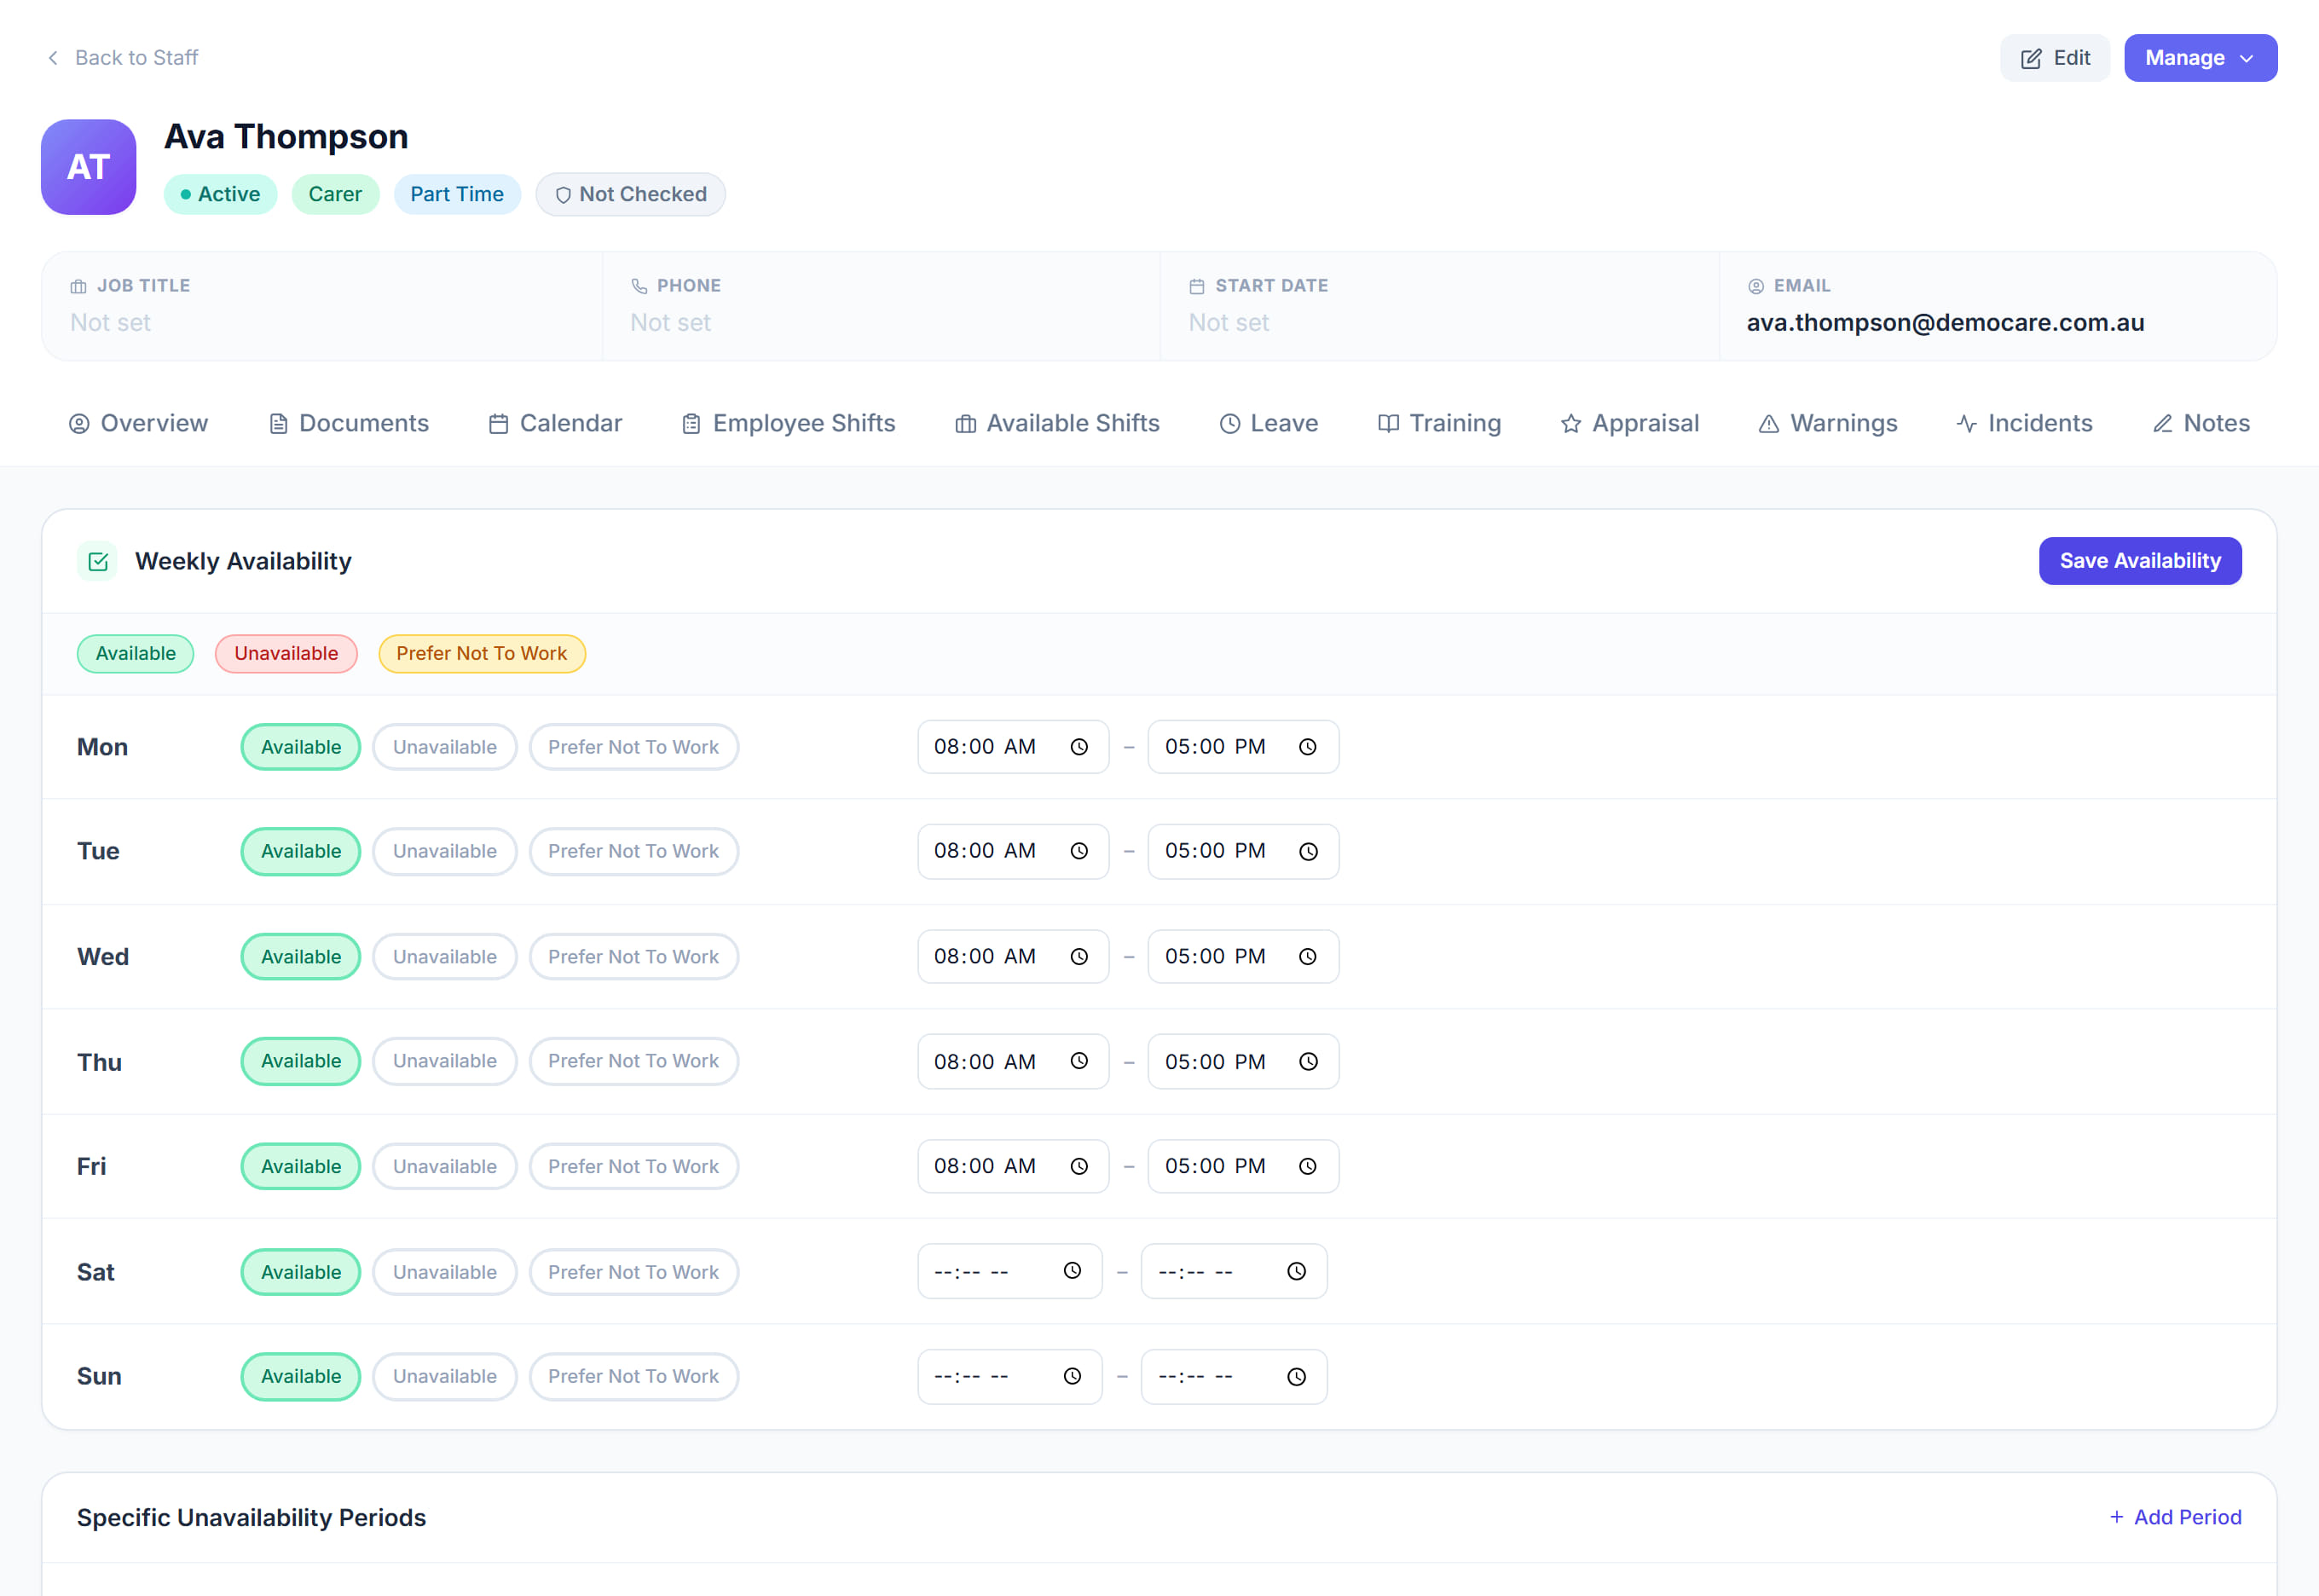Viewport: 2319px width, 1596px height.
Task: Click the red Unavailable legend chip
Action: 286,654
